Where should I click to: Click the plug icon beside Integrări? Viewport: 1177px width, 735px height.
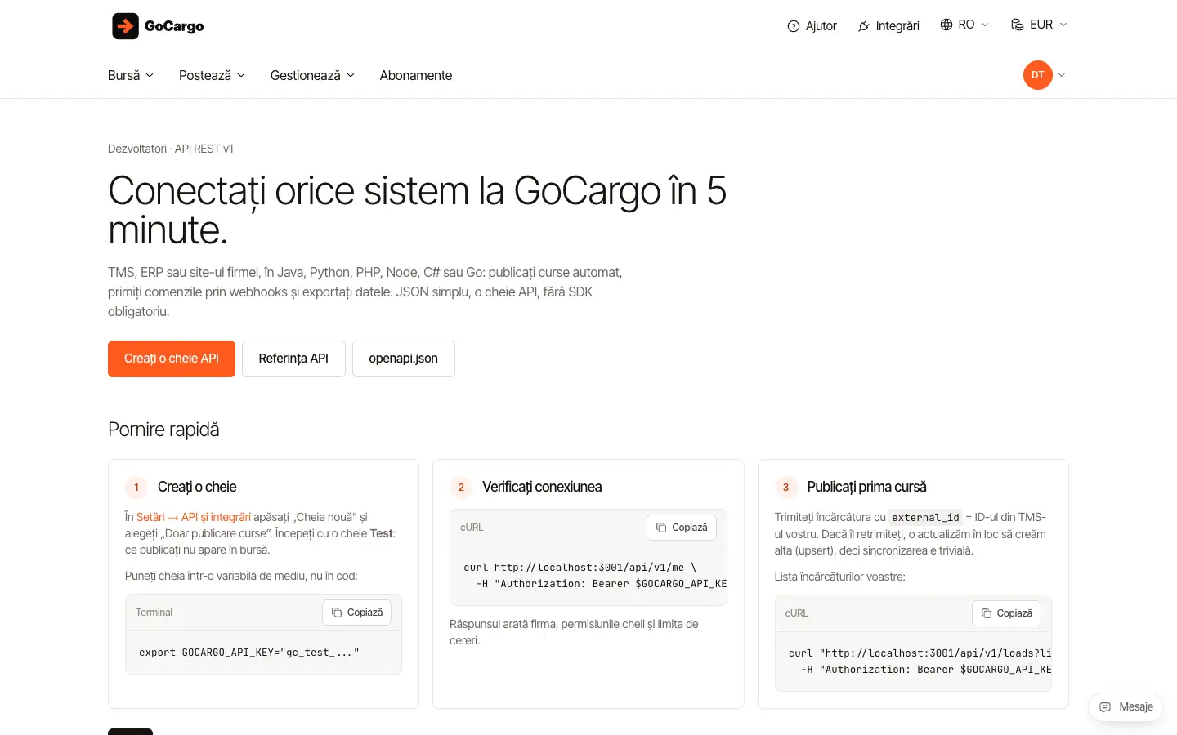[864, 26]
